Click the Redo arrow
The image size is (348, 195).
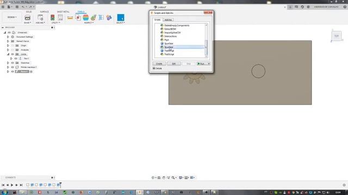[x=30, y=7]
